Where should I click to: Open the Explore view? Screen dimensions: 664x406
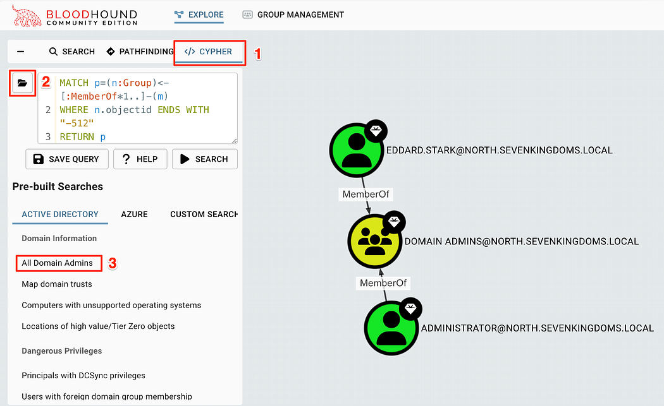[199, 15]
